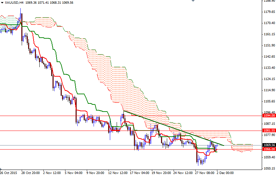276x175 pixels.
Task: Click price scale value 1077.90
Action: [269, 135]
